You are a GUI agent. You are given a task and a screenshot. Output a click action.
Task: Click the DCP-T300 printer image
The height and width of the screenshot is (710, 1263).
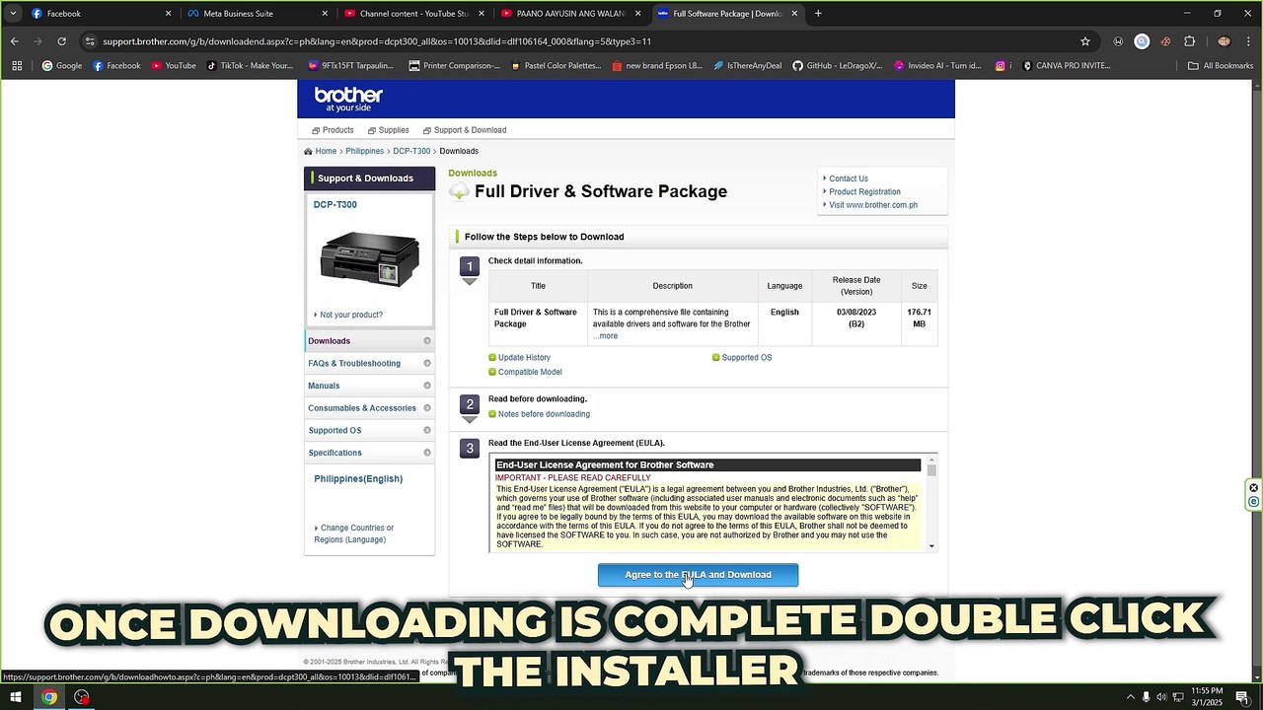[x=369, y=258]
